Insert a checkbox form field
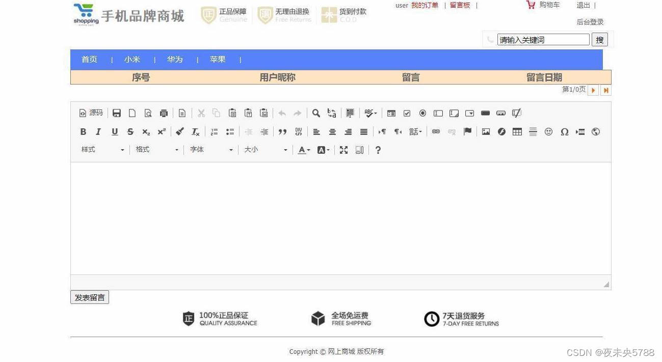The height and width of the screenshot is (362, 662). tap(407, 113)
